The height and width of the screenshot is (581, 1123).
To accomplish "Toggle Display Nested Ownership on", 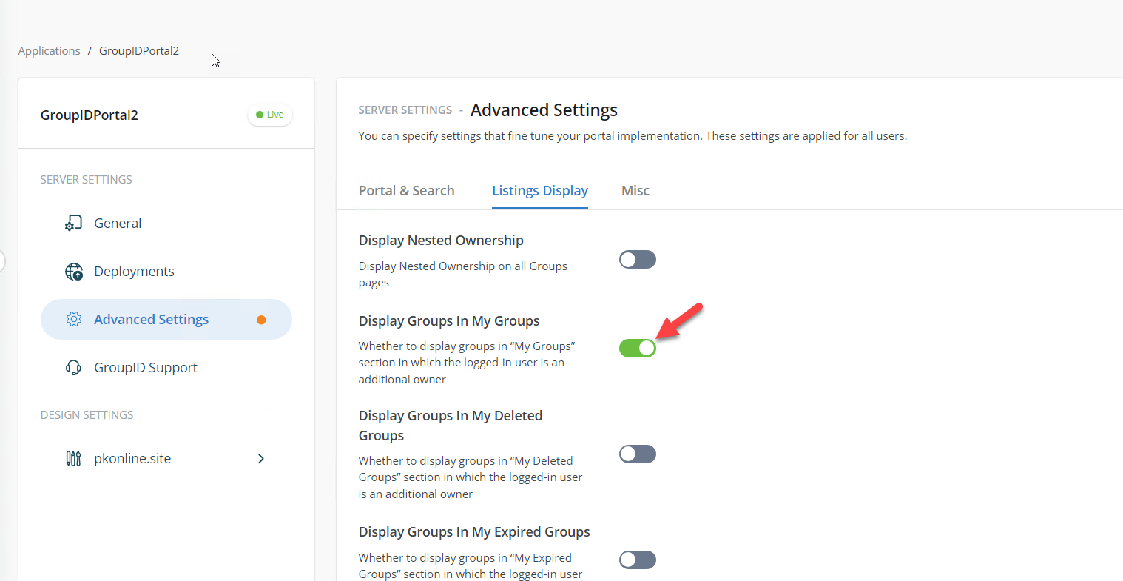I will [x=637, y=259].
